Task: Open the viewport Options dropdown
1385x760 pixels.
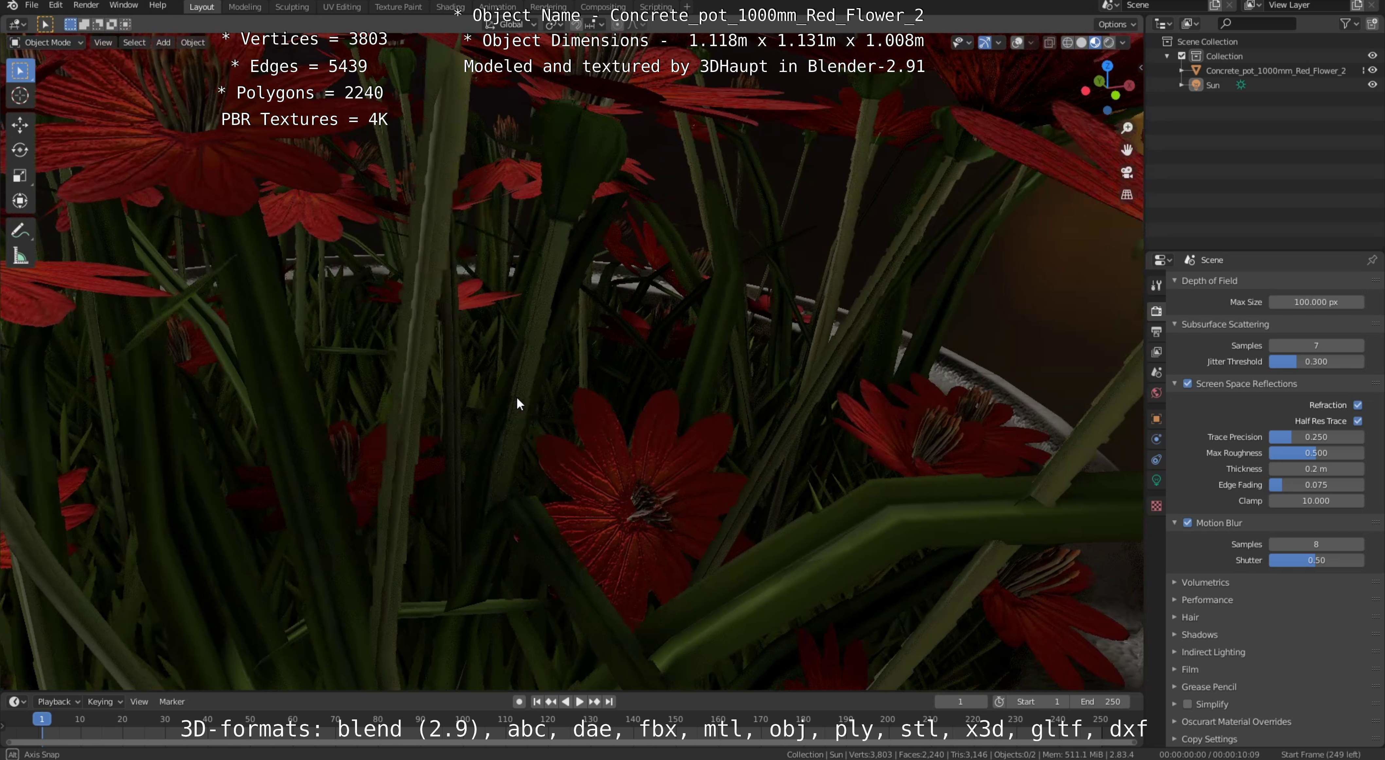Action: tap(1116, 24)
